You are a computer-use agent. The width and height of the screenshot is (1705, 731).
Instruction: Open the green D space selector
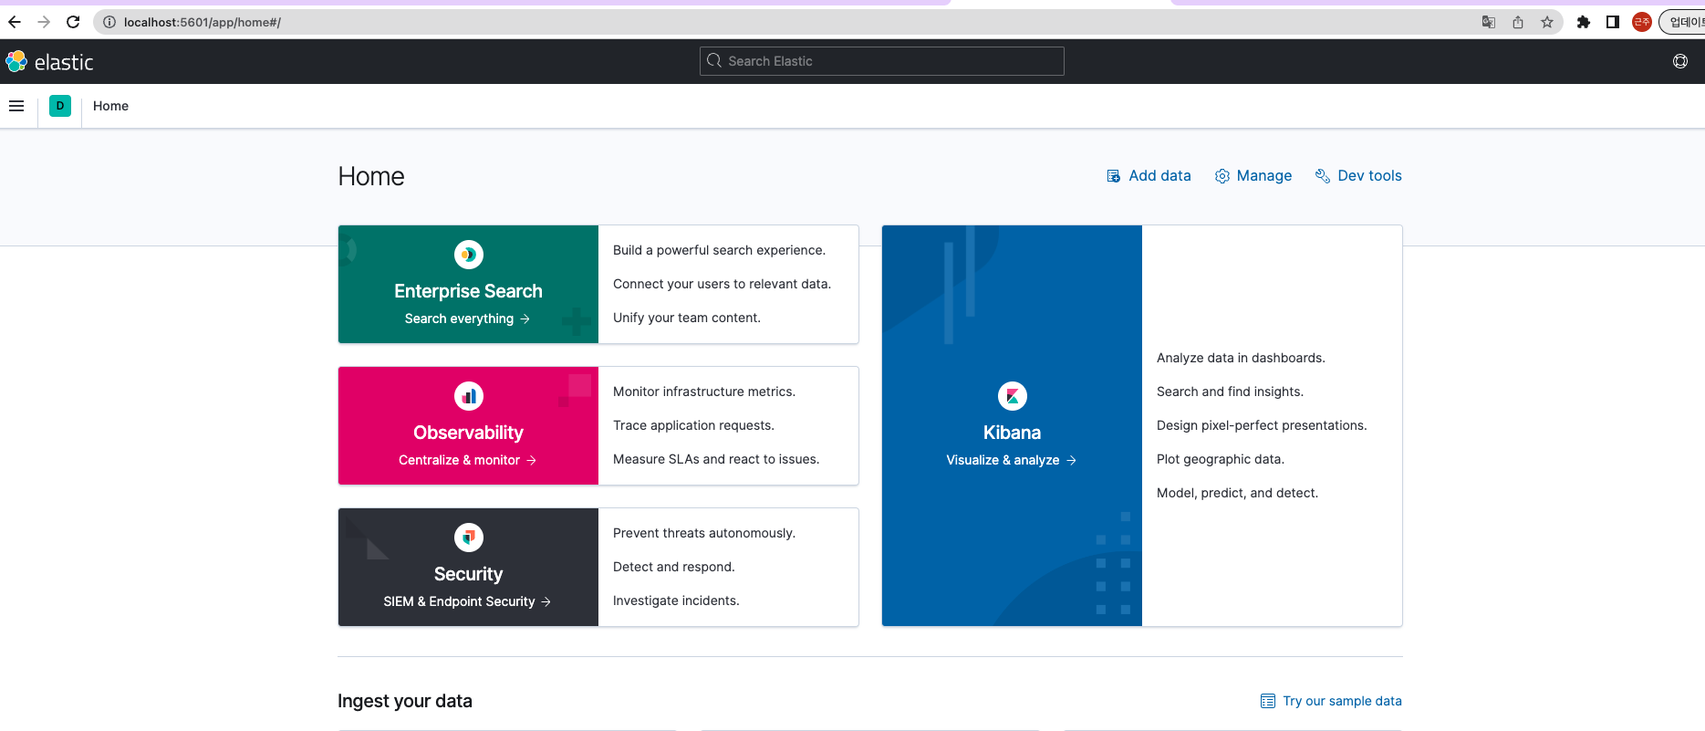[x=60, y=106]
